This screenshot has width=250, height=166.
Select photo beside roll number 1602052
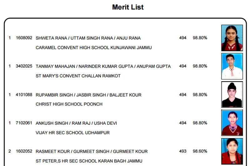[x=232, y=151]
